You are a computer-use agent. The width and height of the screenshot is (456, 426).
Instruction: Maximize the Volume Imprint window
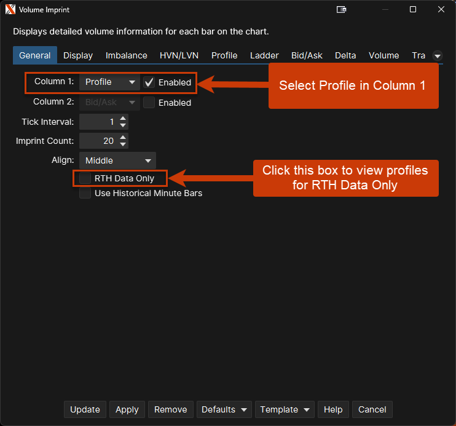point(413,10)
